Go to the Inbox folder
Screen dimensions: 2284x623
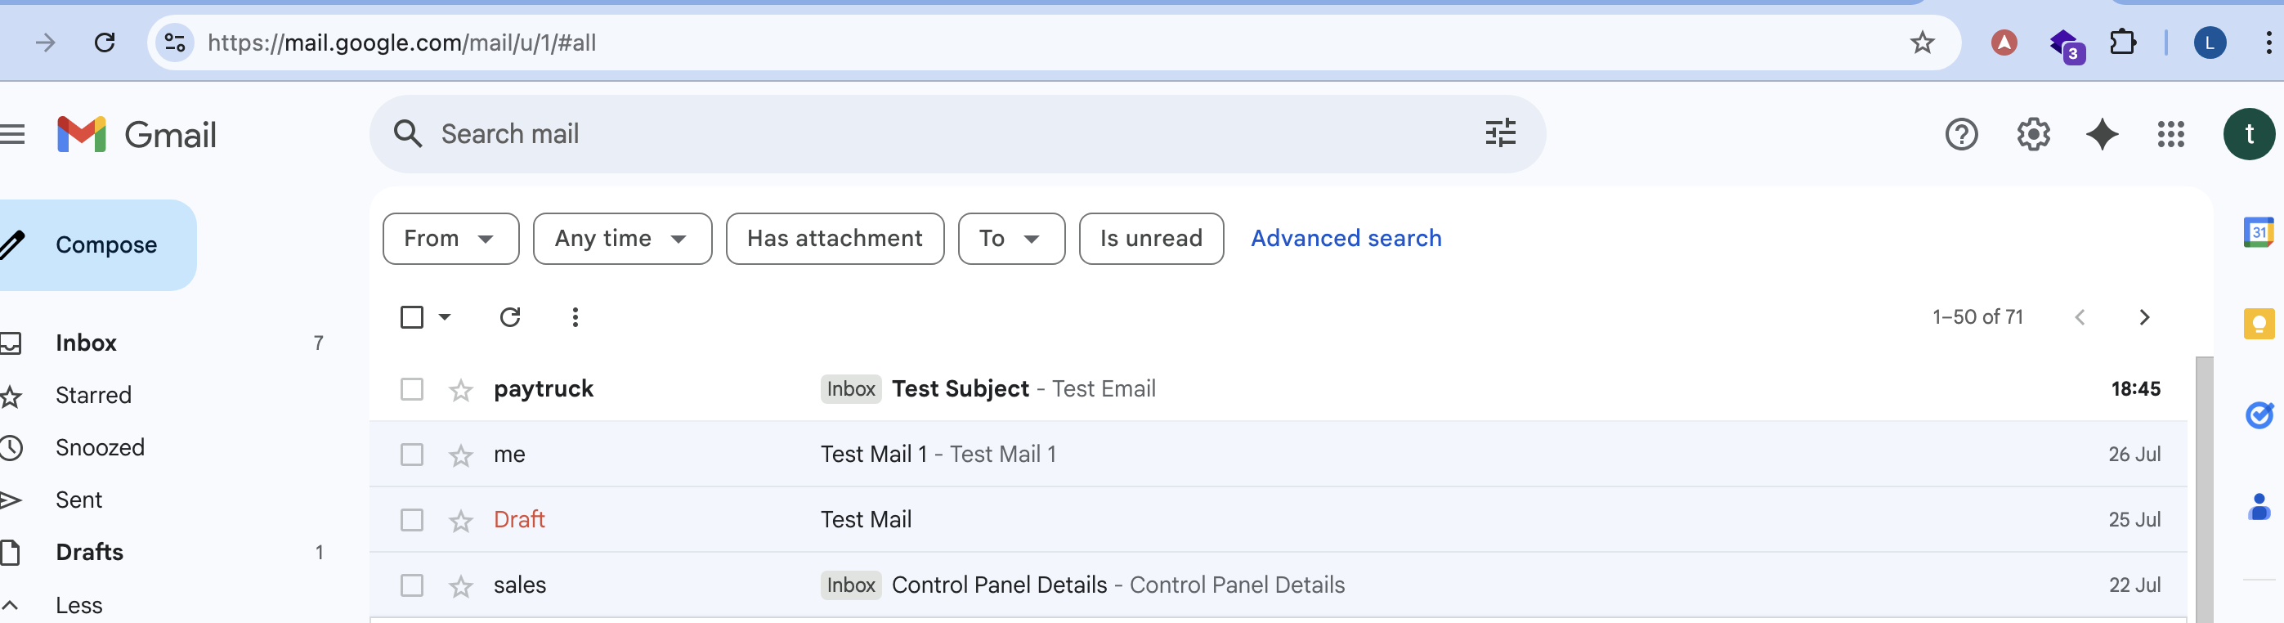tap(86, 343)
